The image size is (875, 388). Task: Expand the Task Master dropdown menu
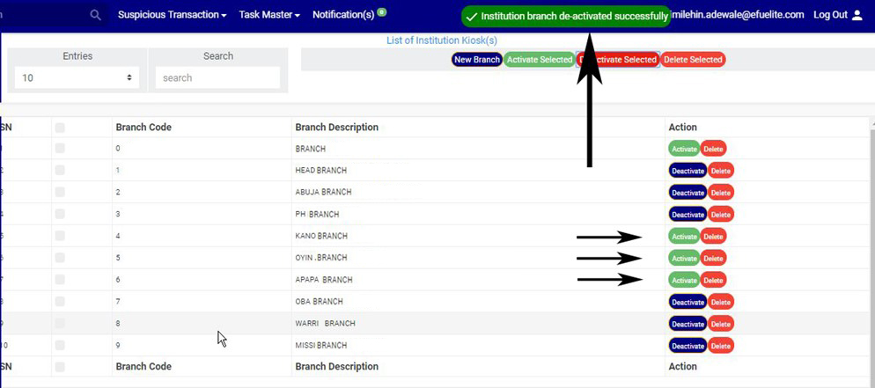(269, 15)
